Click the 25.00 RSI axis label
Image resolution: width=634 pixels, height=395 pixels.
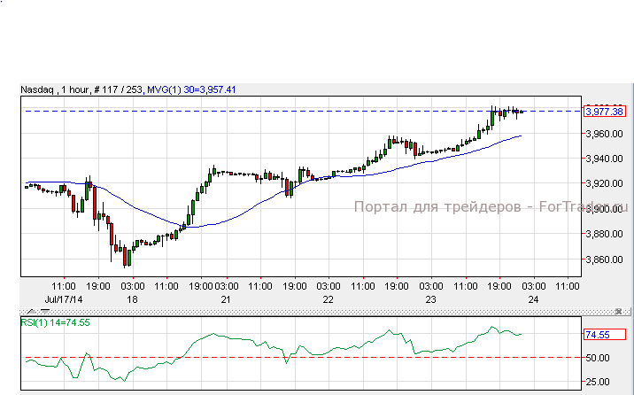click(x=598, y=382)
